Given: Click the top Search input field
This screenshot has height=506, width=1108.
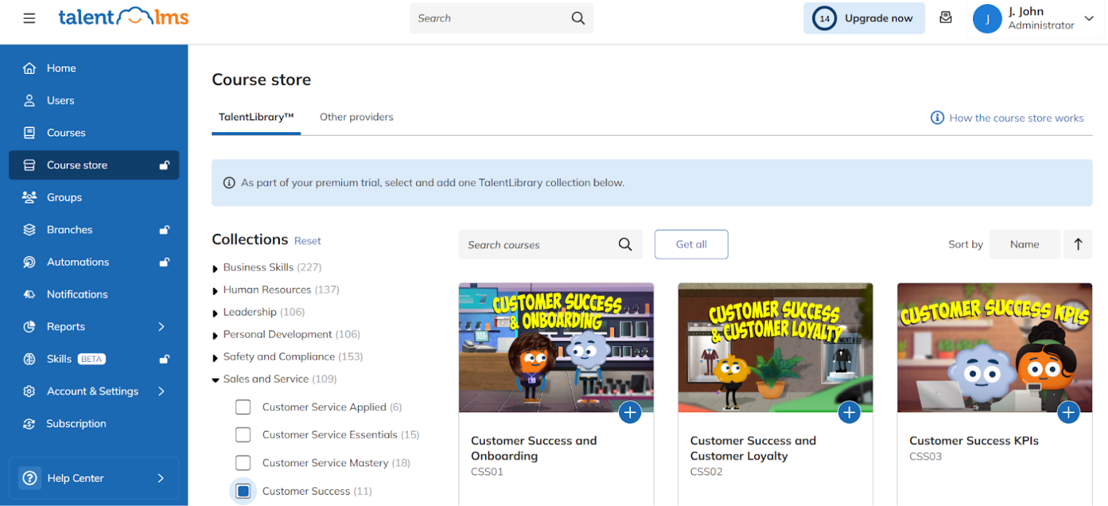Looking at the screenshot, I should (x=502, y=18).
